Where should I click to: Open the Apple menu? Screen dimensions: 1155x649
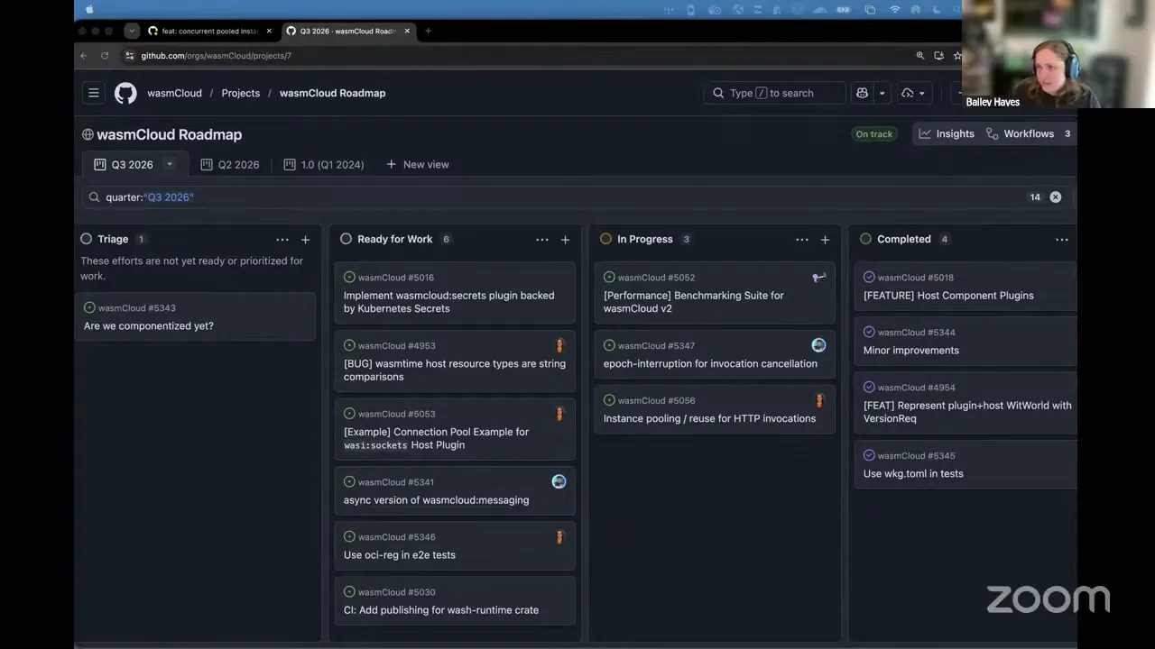89,9
